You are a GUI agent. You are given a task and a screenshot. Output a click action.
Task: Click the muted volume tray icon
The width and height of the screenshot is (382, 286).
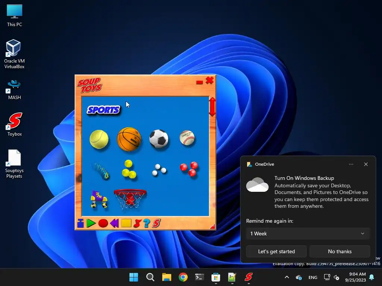pos(336,277)
